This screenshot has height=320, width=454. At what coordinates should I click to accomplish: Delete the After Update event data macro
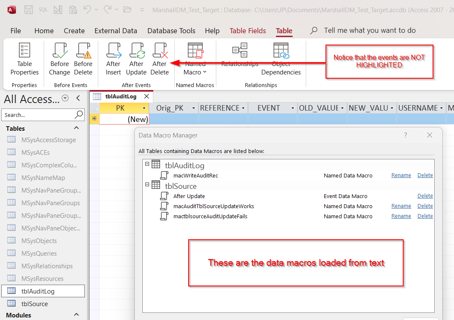coord(425,196)
